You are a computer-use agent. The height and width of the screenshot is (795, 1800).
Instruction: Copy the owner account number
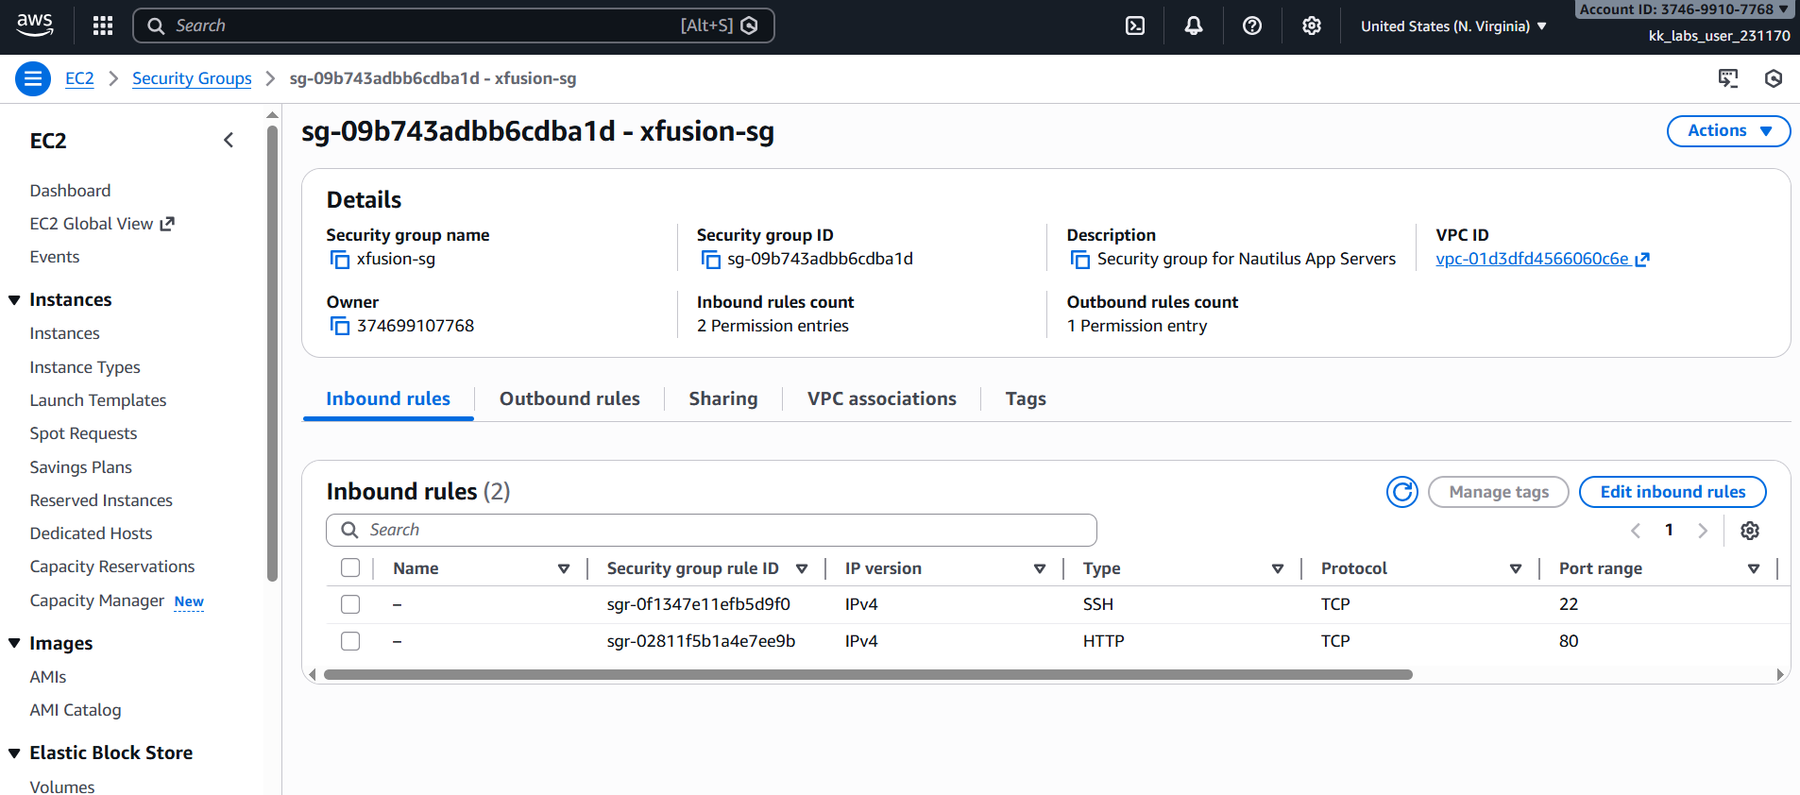(x=340, y=327)
